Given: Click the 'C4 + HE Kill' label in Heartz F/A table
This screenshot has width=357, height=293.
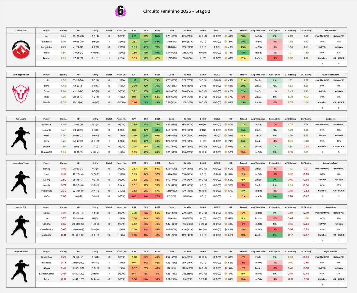Looking at the screenshot, I should (339, 235).
